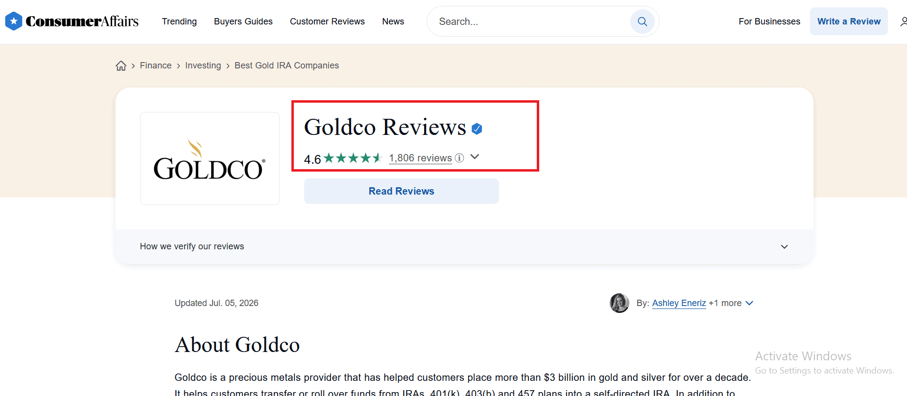This screenshot has width=907, height=396.
Task: Click the 4.6 rating value
Action: pos(312,159)
